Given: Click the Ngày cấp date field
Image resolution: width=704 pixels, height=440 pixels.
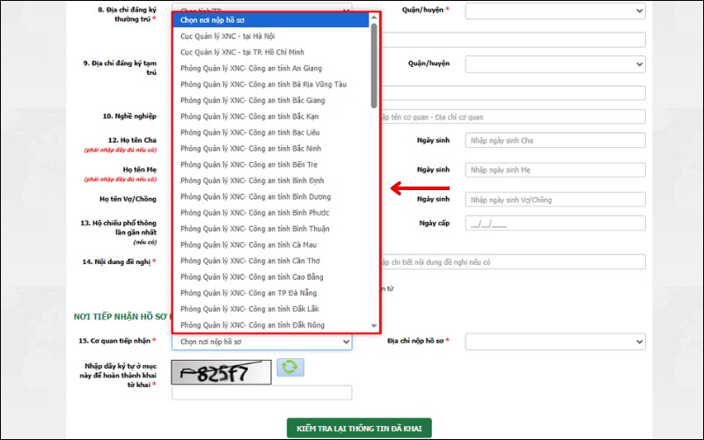Looking at the screenshot, I should coord(555,224).
